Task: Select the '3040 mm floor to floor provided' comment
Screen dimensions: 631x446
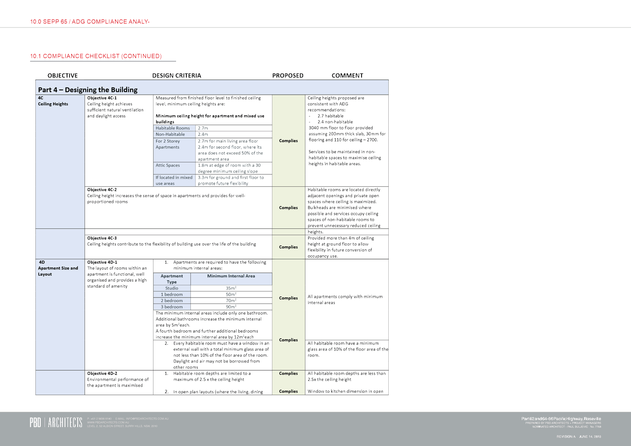Action: click(341, 128)
